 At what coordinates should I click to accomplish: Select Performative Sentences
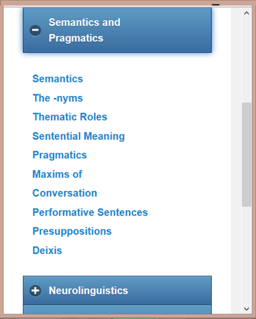click(x=90, y=212)
